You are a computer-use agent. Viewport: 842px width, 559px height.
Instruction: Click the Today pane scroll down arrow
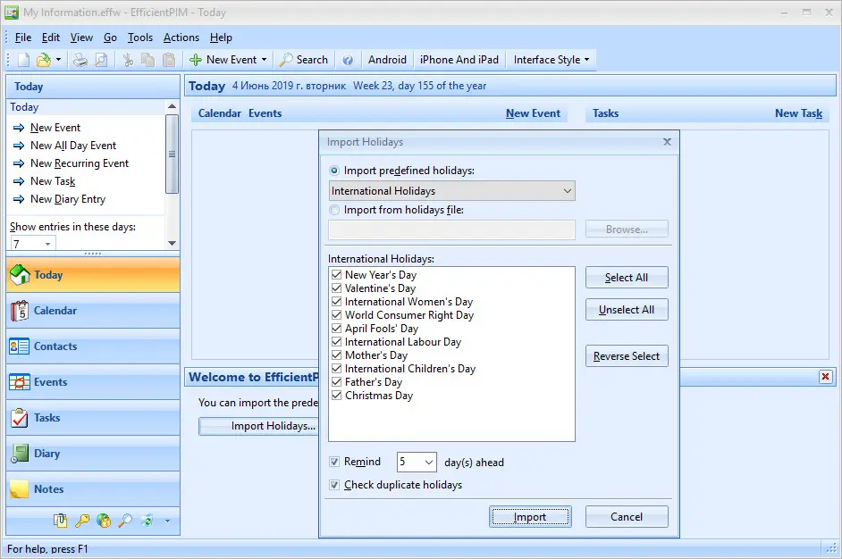pyautogui.click(x=172, y=243)
